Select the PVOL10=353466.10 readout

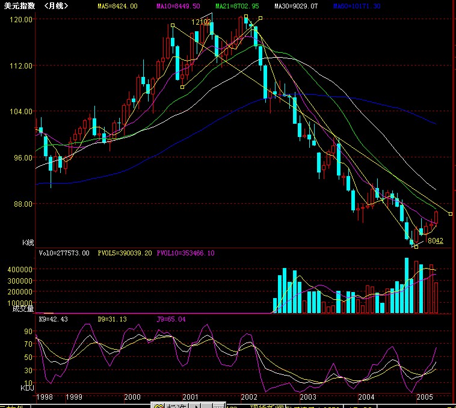[185, 253]
